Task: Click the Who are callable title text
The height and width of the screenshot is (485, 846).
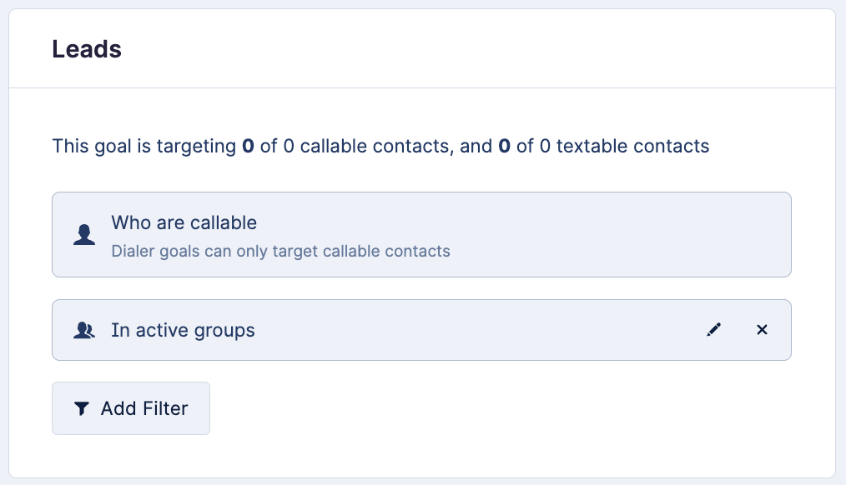Action: pyautogui.click(x=184, y=222)
